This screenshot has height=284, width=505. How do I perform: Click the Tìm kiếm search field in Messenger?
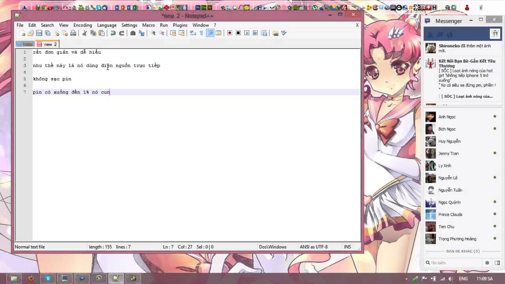(454, 263)
